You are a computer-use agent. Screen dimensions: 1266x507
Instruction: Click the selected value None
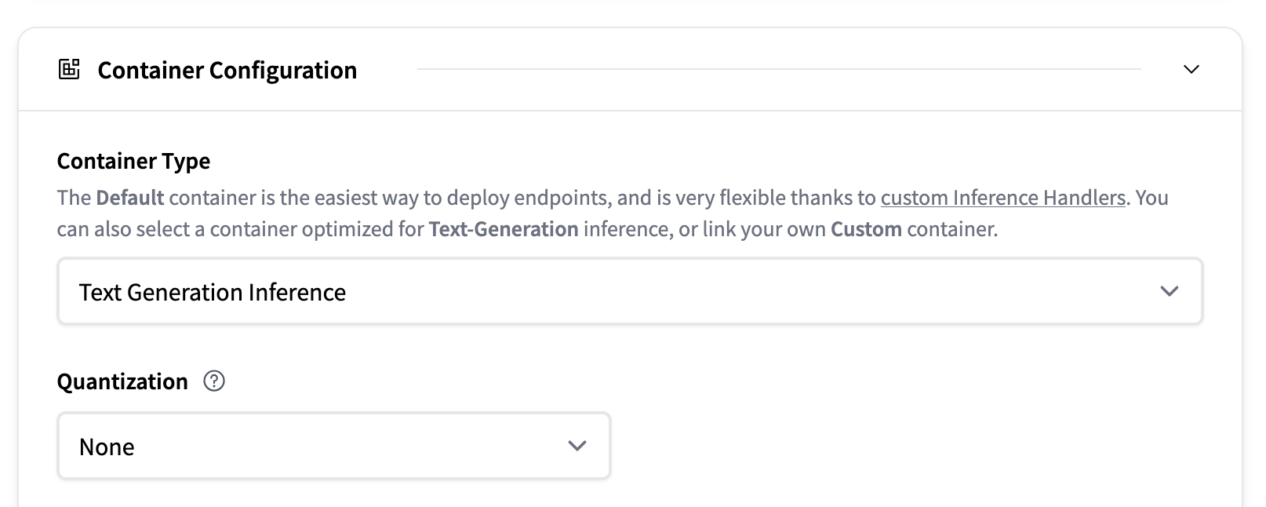[x=107, y=447]
